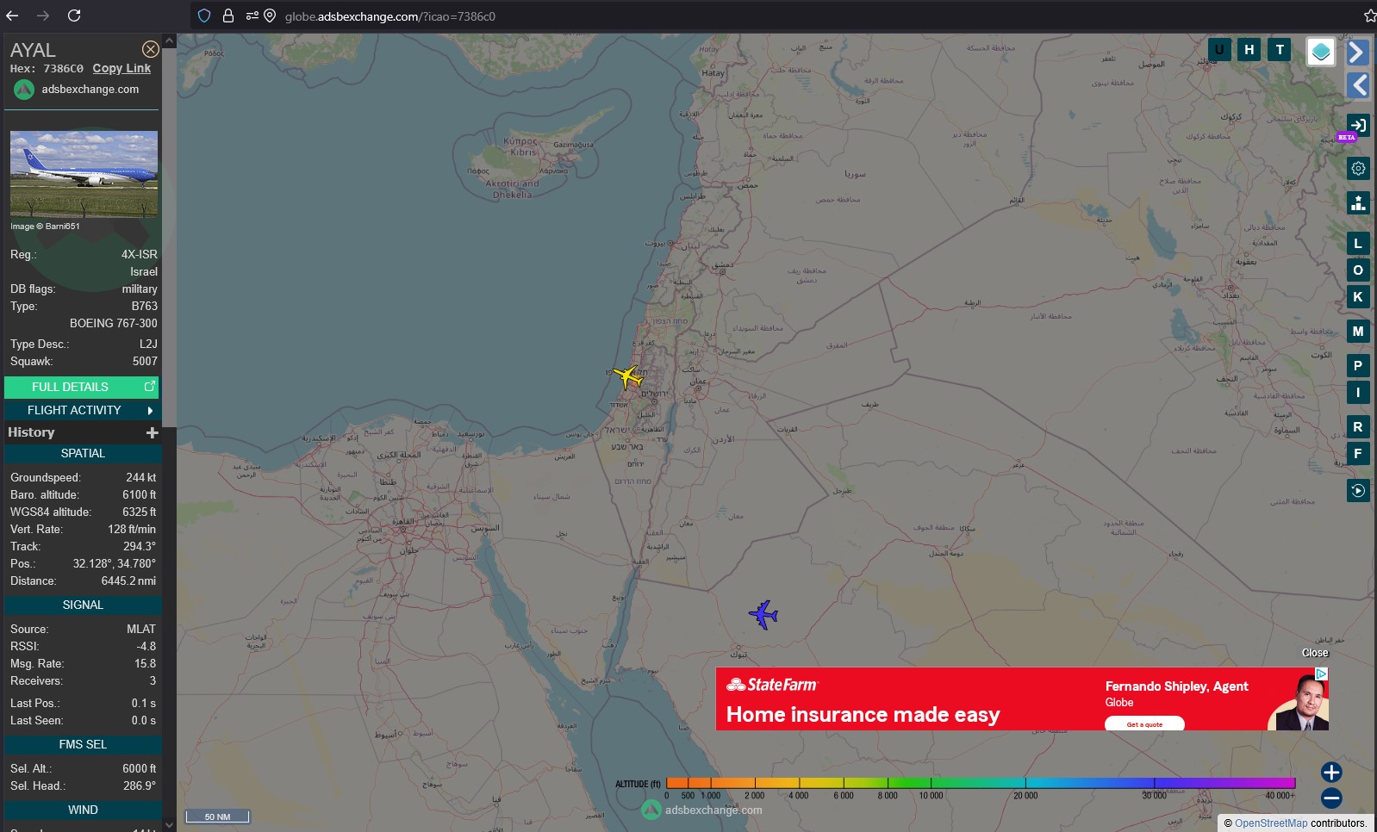Toggle the K map button
Viewport: 1377px width, 832px height.
[1358, 297]
